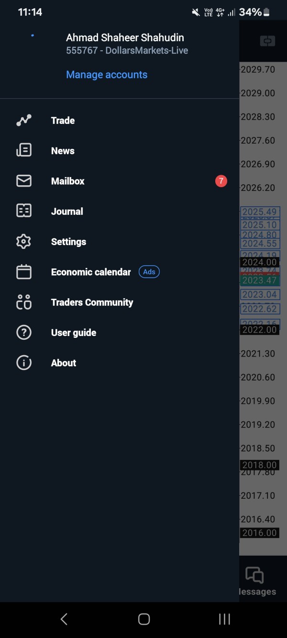Tap account name Ahmad Shaheer Shahudin

[125, 37]
